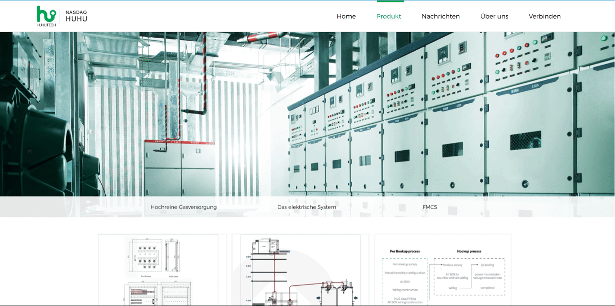Screen dimensions: 615x306
Task: Click the Hookup process dashed box on right
Action: coord(469,277)
